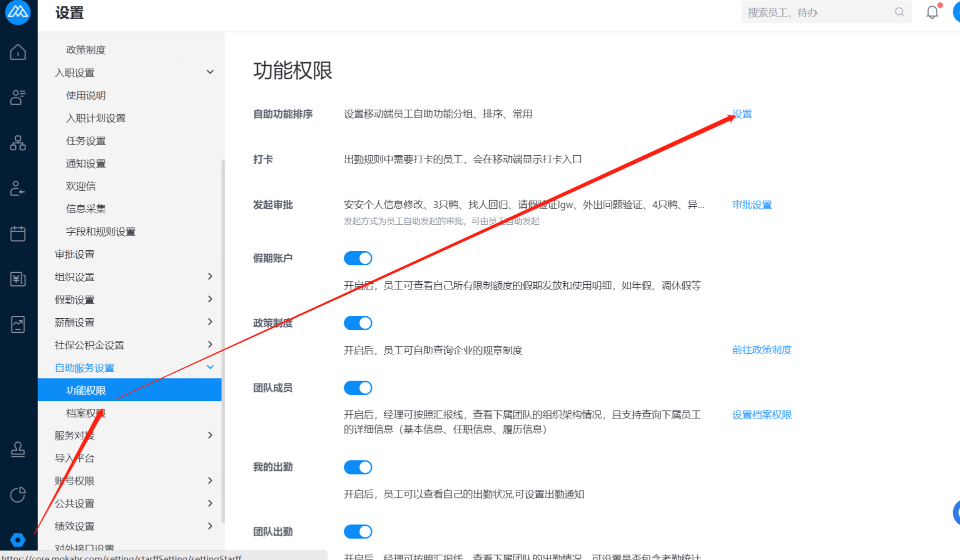Click the 功能权限 page heading
The image size is (960, 560).
[x=292, y=71]
